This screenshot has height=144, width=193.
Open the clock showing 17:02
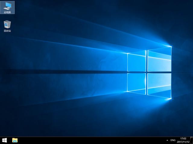[183, 140]
